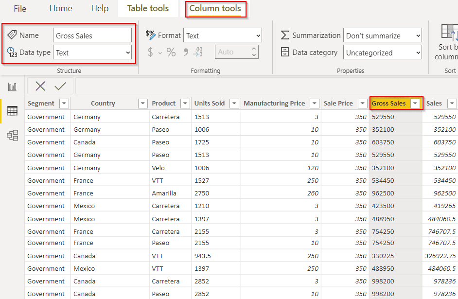The image size is (458, 299).
Task: Open the File menu
Action: pos(20,8)
